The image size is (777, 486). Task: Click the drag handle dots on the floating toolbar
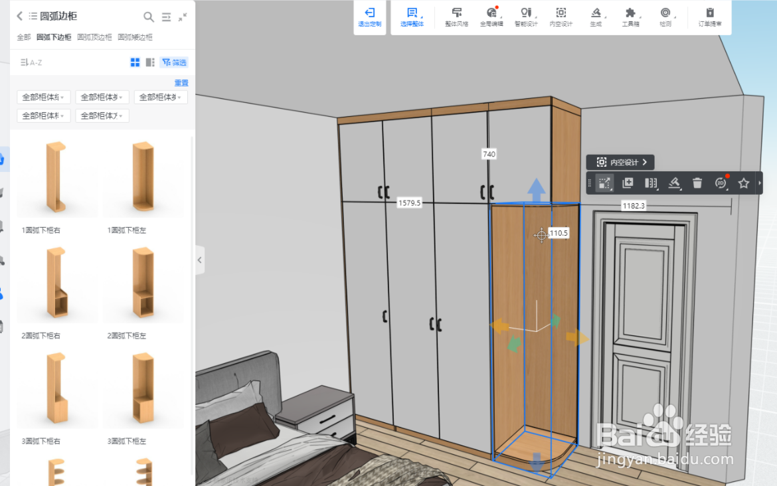point(590,183)
